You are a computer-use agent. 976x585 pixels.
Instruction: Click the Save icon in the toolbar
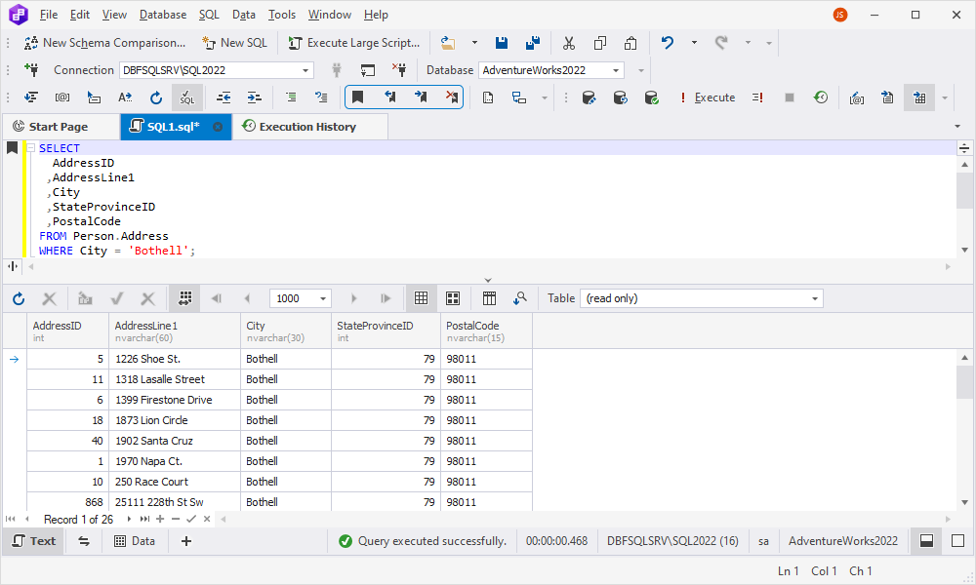tap(501, 43)
